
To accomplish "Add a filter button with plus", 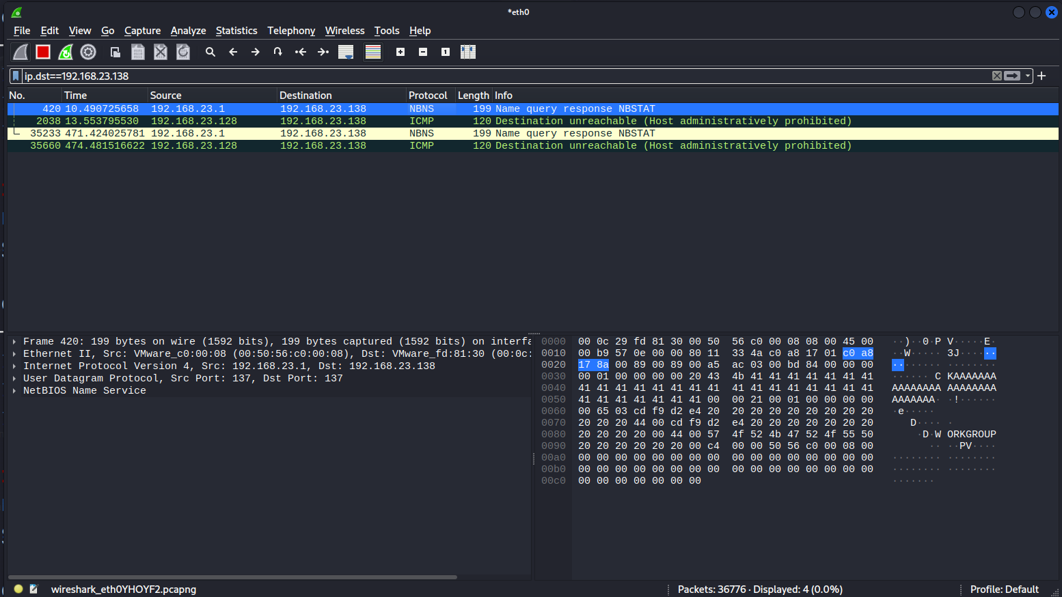I will coord(1041,76).
